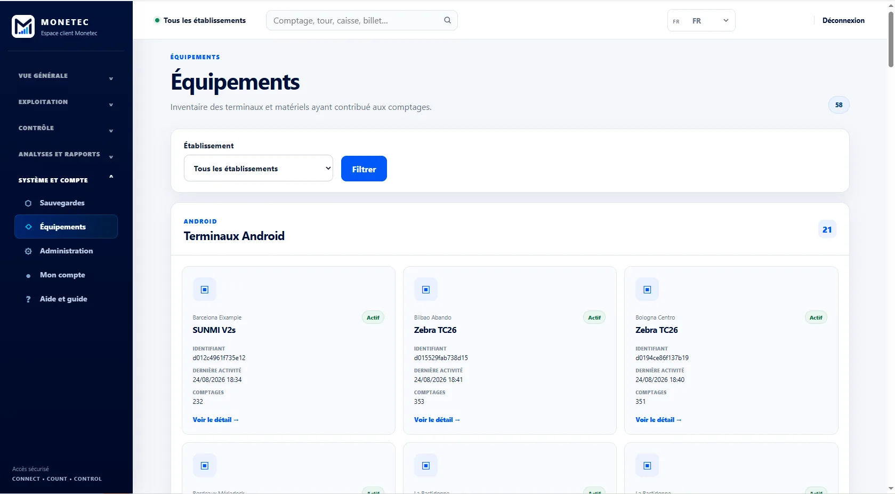Screen dimensions: 895x494
Task: Click the total count badge 58
Action: pos(839,105)
